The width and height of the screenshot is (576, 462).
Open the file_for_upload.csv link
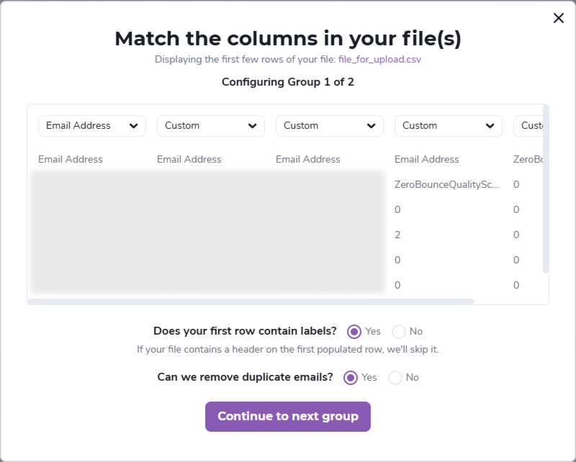[381, 59]
